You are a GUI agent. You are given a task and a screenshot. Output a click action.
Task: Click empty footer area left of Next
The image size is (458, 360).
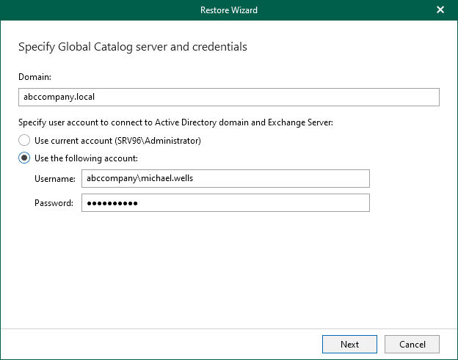point(161,344)
